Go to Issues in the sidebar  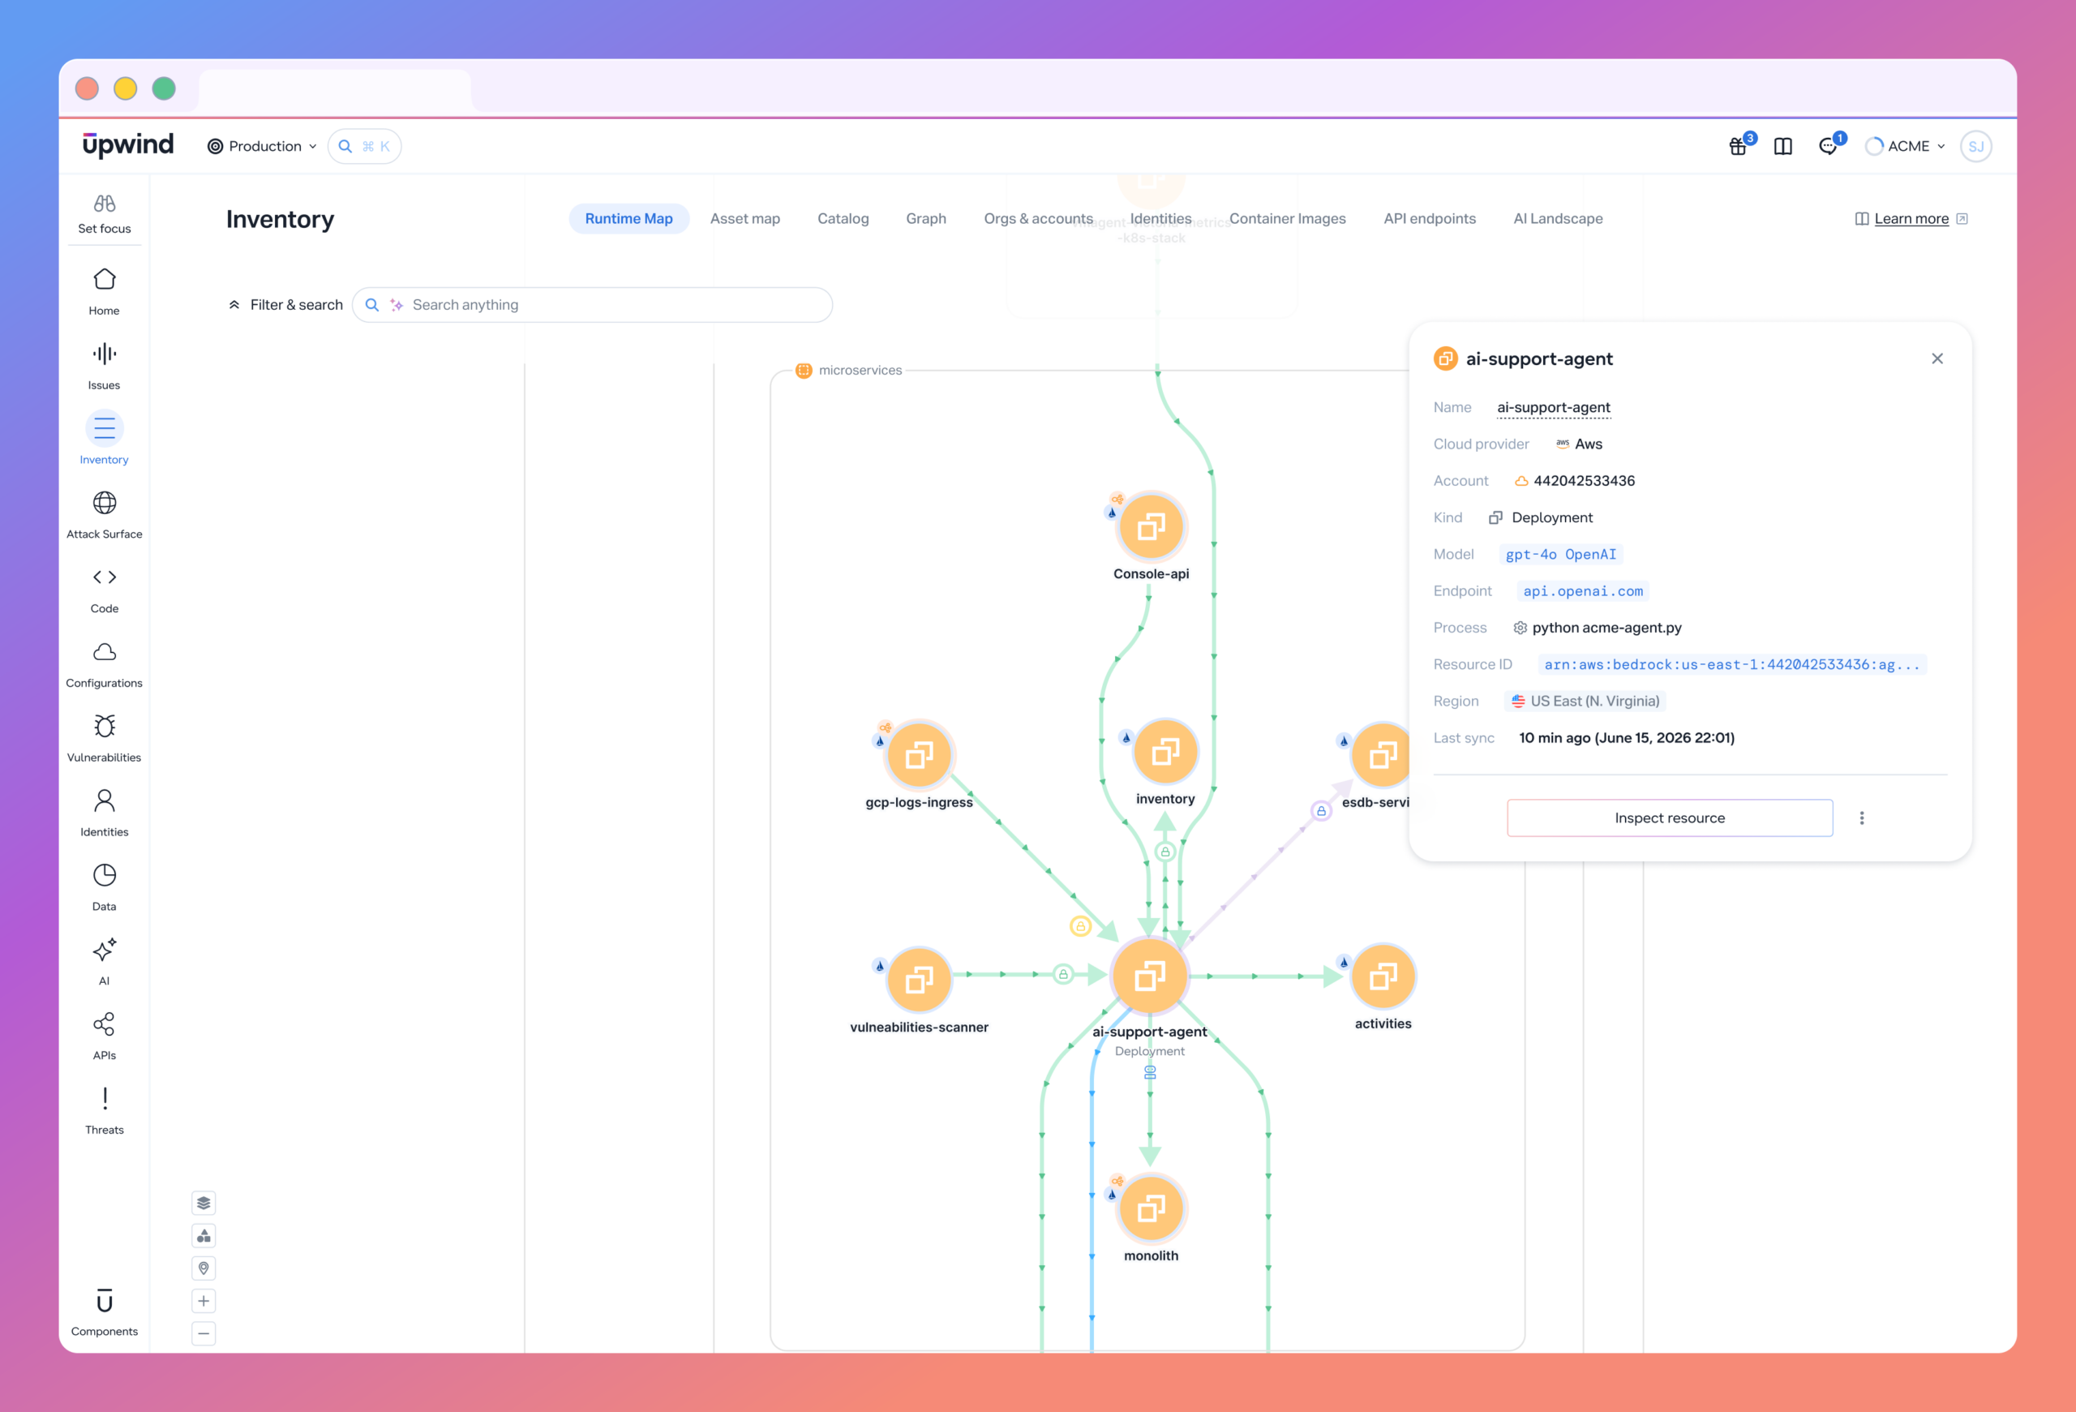click(104, 366)
